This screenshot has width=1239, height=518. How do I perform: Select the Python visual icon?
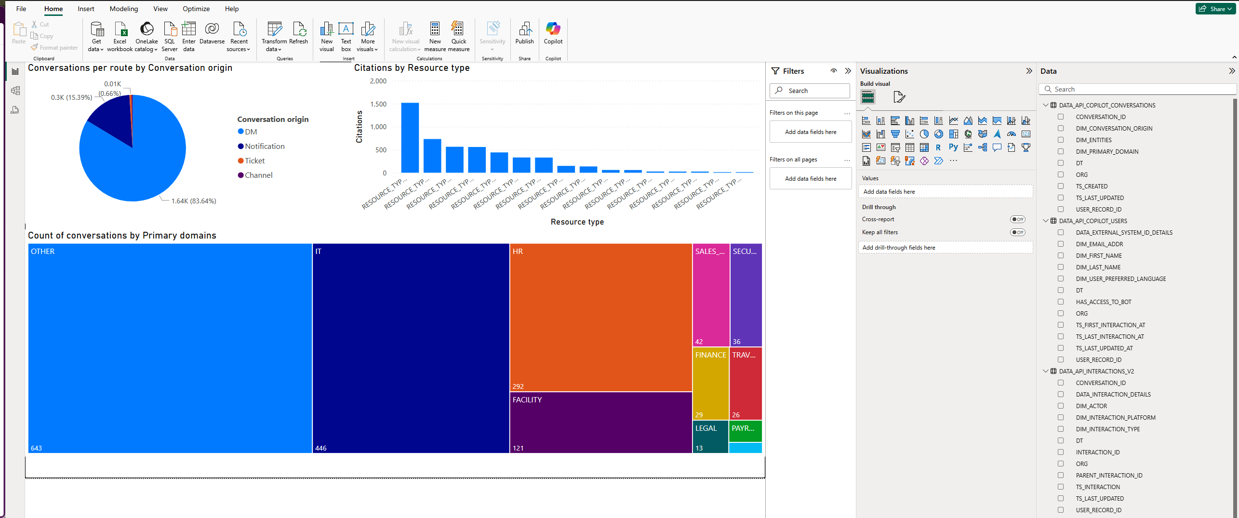tap(953, 147)
